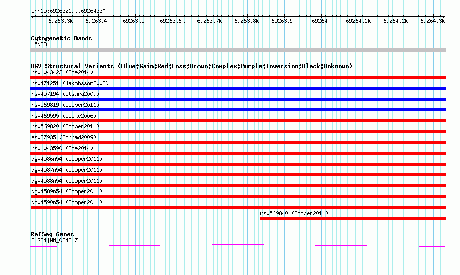This screenshot has height=275, width=460.
Task: Select the 15q23 cytogenetic band bar
Action: click(x=238, y=50)
